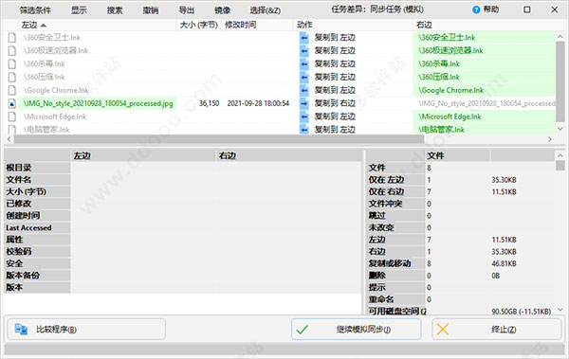Click statistics panel scroll-down arrow

[560, 310]
